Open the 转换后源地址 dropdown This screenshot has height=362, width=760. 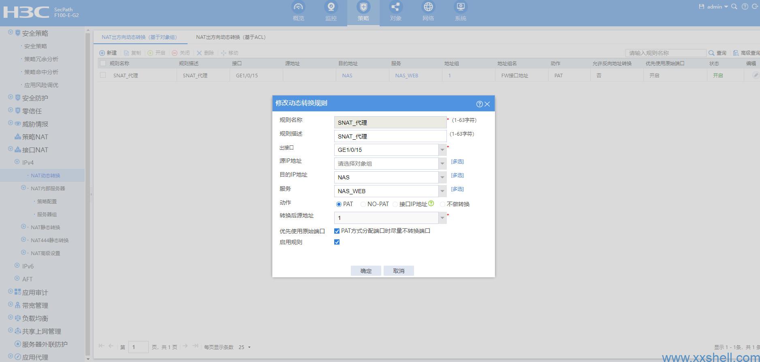pos(442,218)
